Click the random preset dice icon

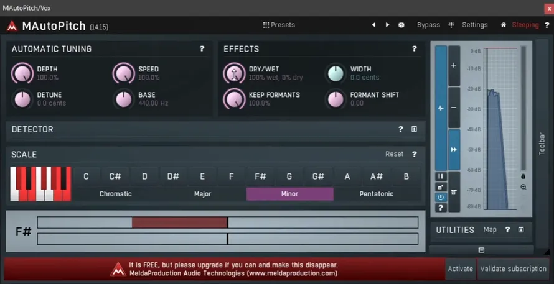401,25
